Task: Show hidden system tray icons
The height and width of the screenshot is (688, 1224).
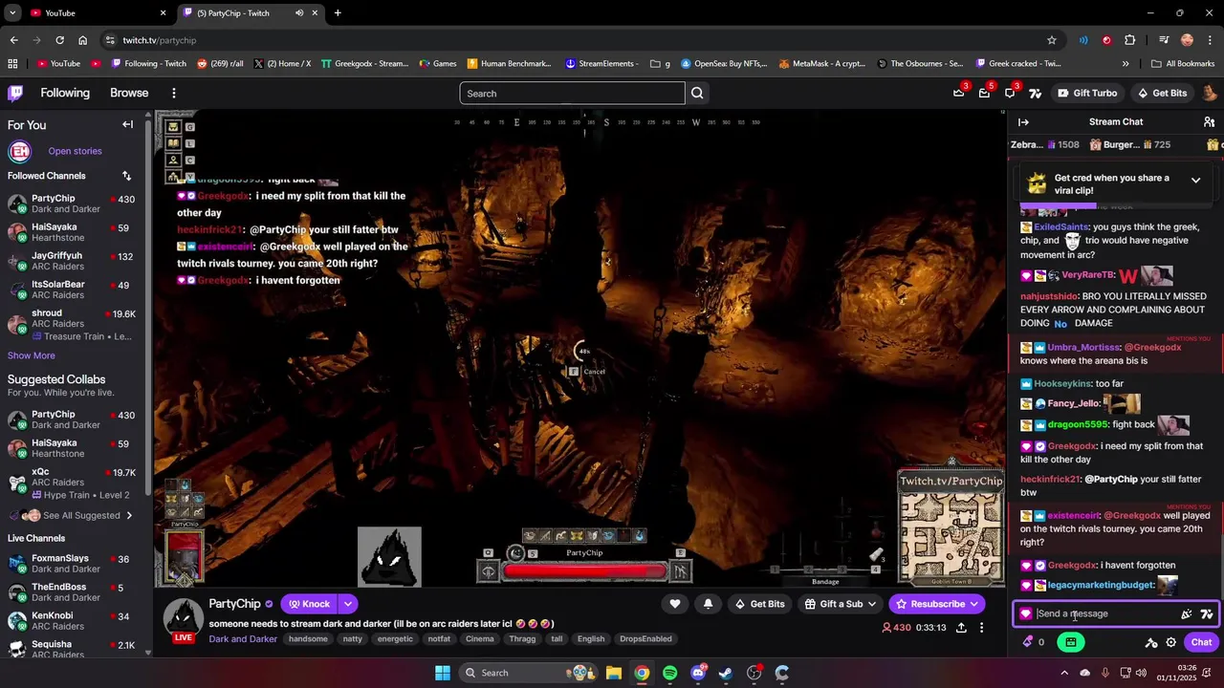Action: (1064, 673)
